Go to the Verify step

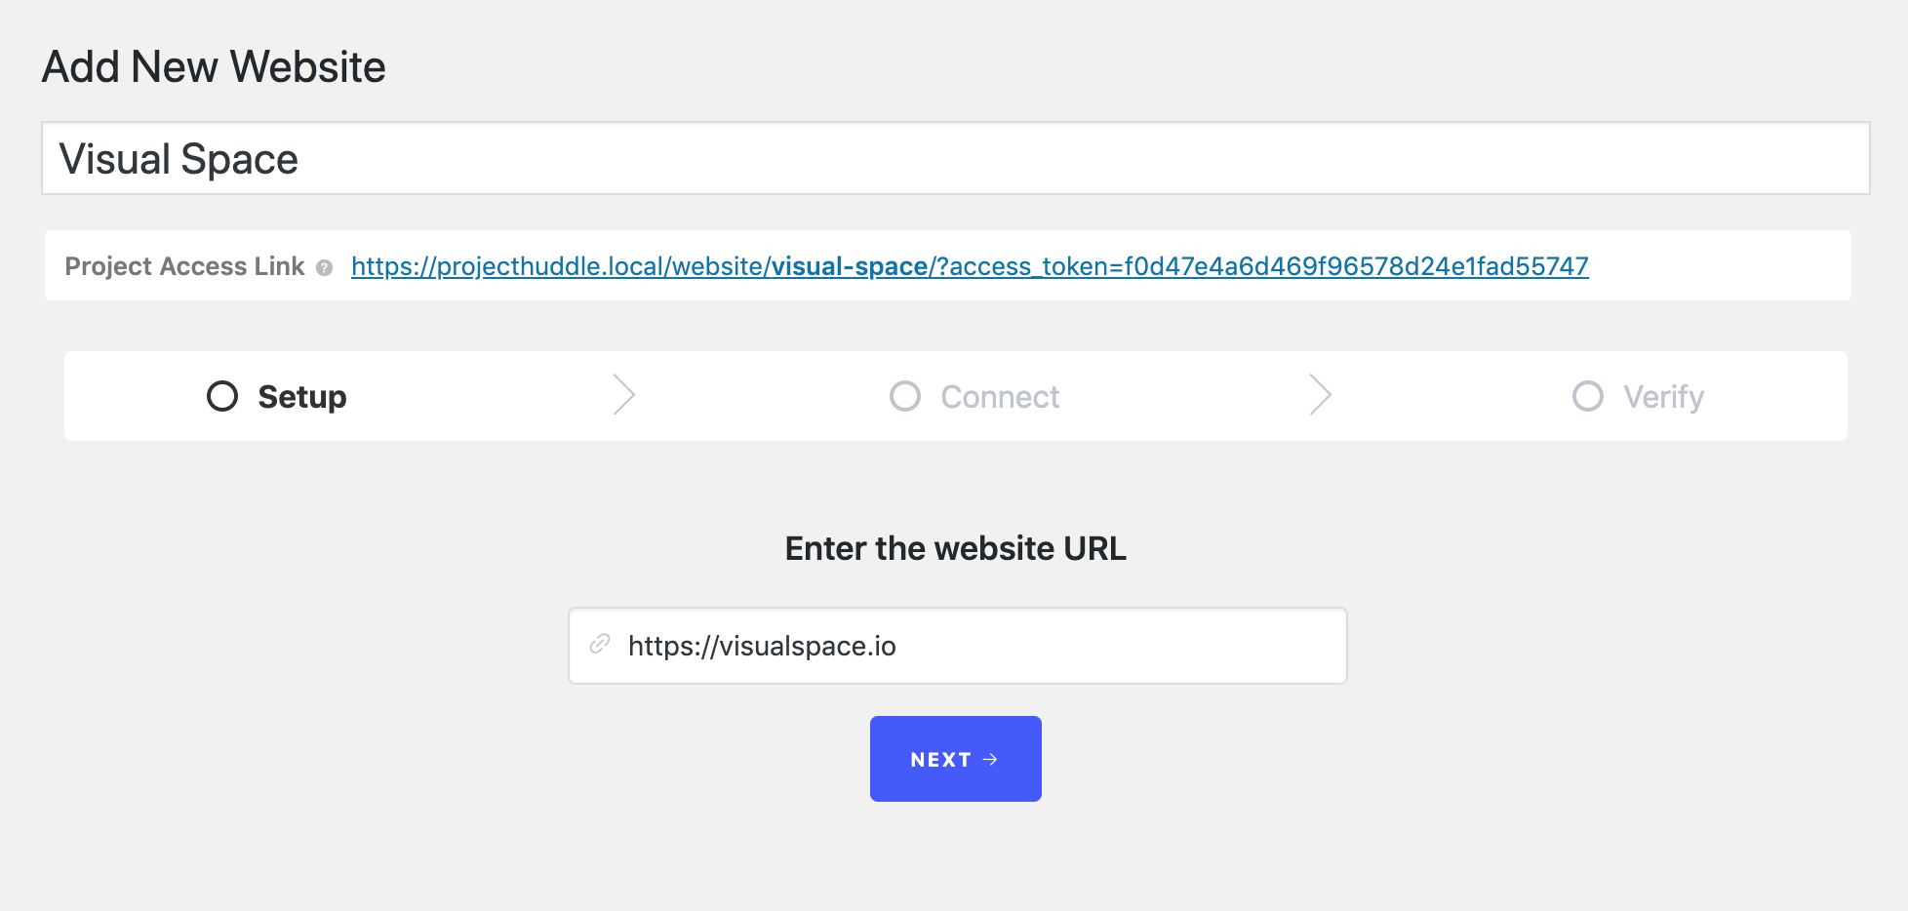[x=1663, y=397]
